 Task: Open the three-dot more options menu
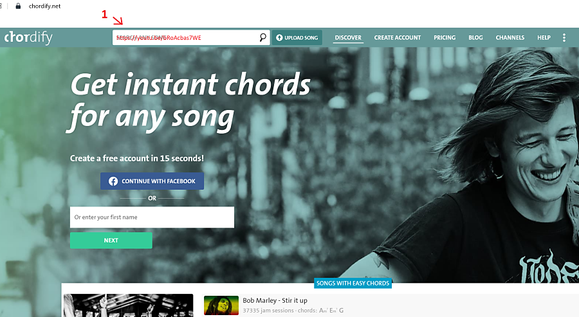click(564, 38)
